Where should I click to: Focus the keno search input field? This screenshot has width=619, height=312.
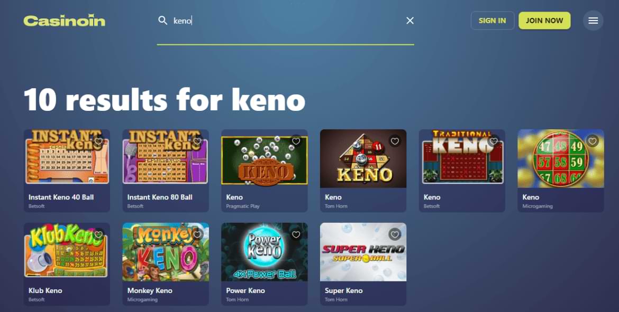click(287, 21)
